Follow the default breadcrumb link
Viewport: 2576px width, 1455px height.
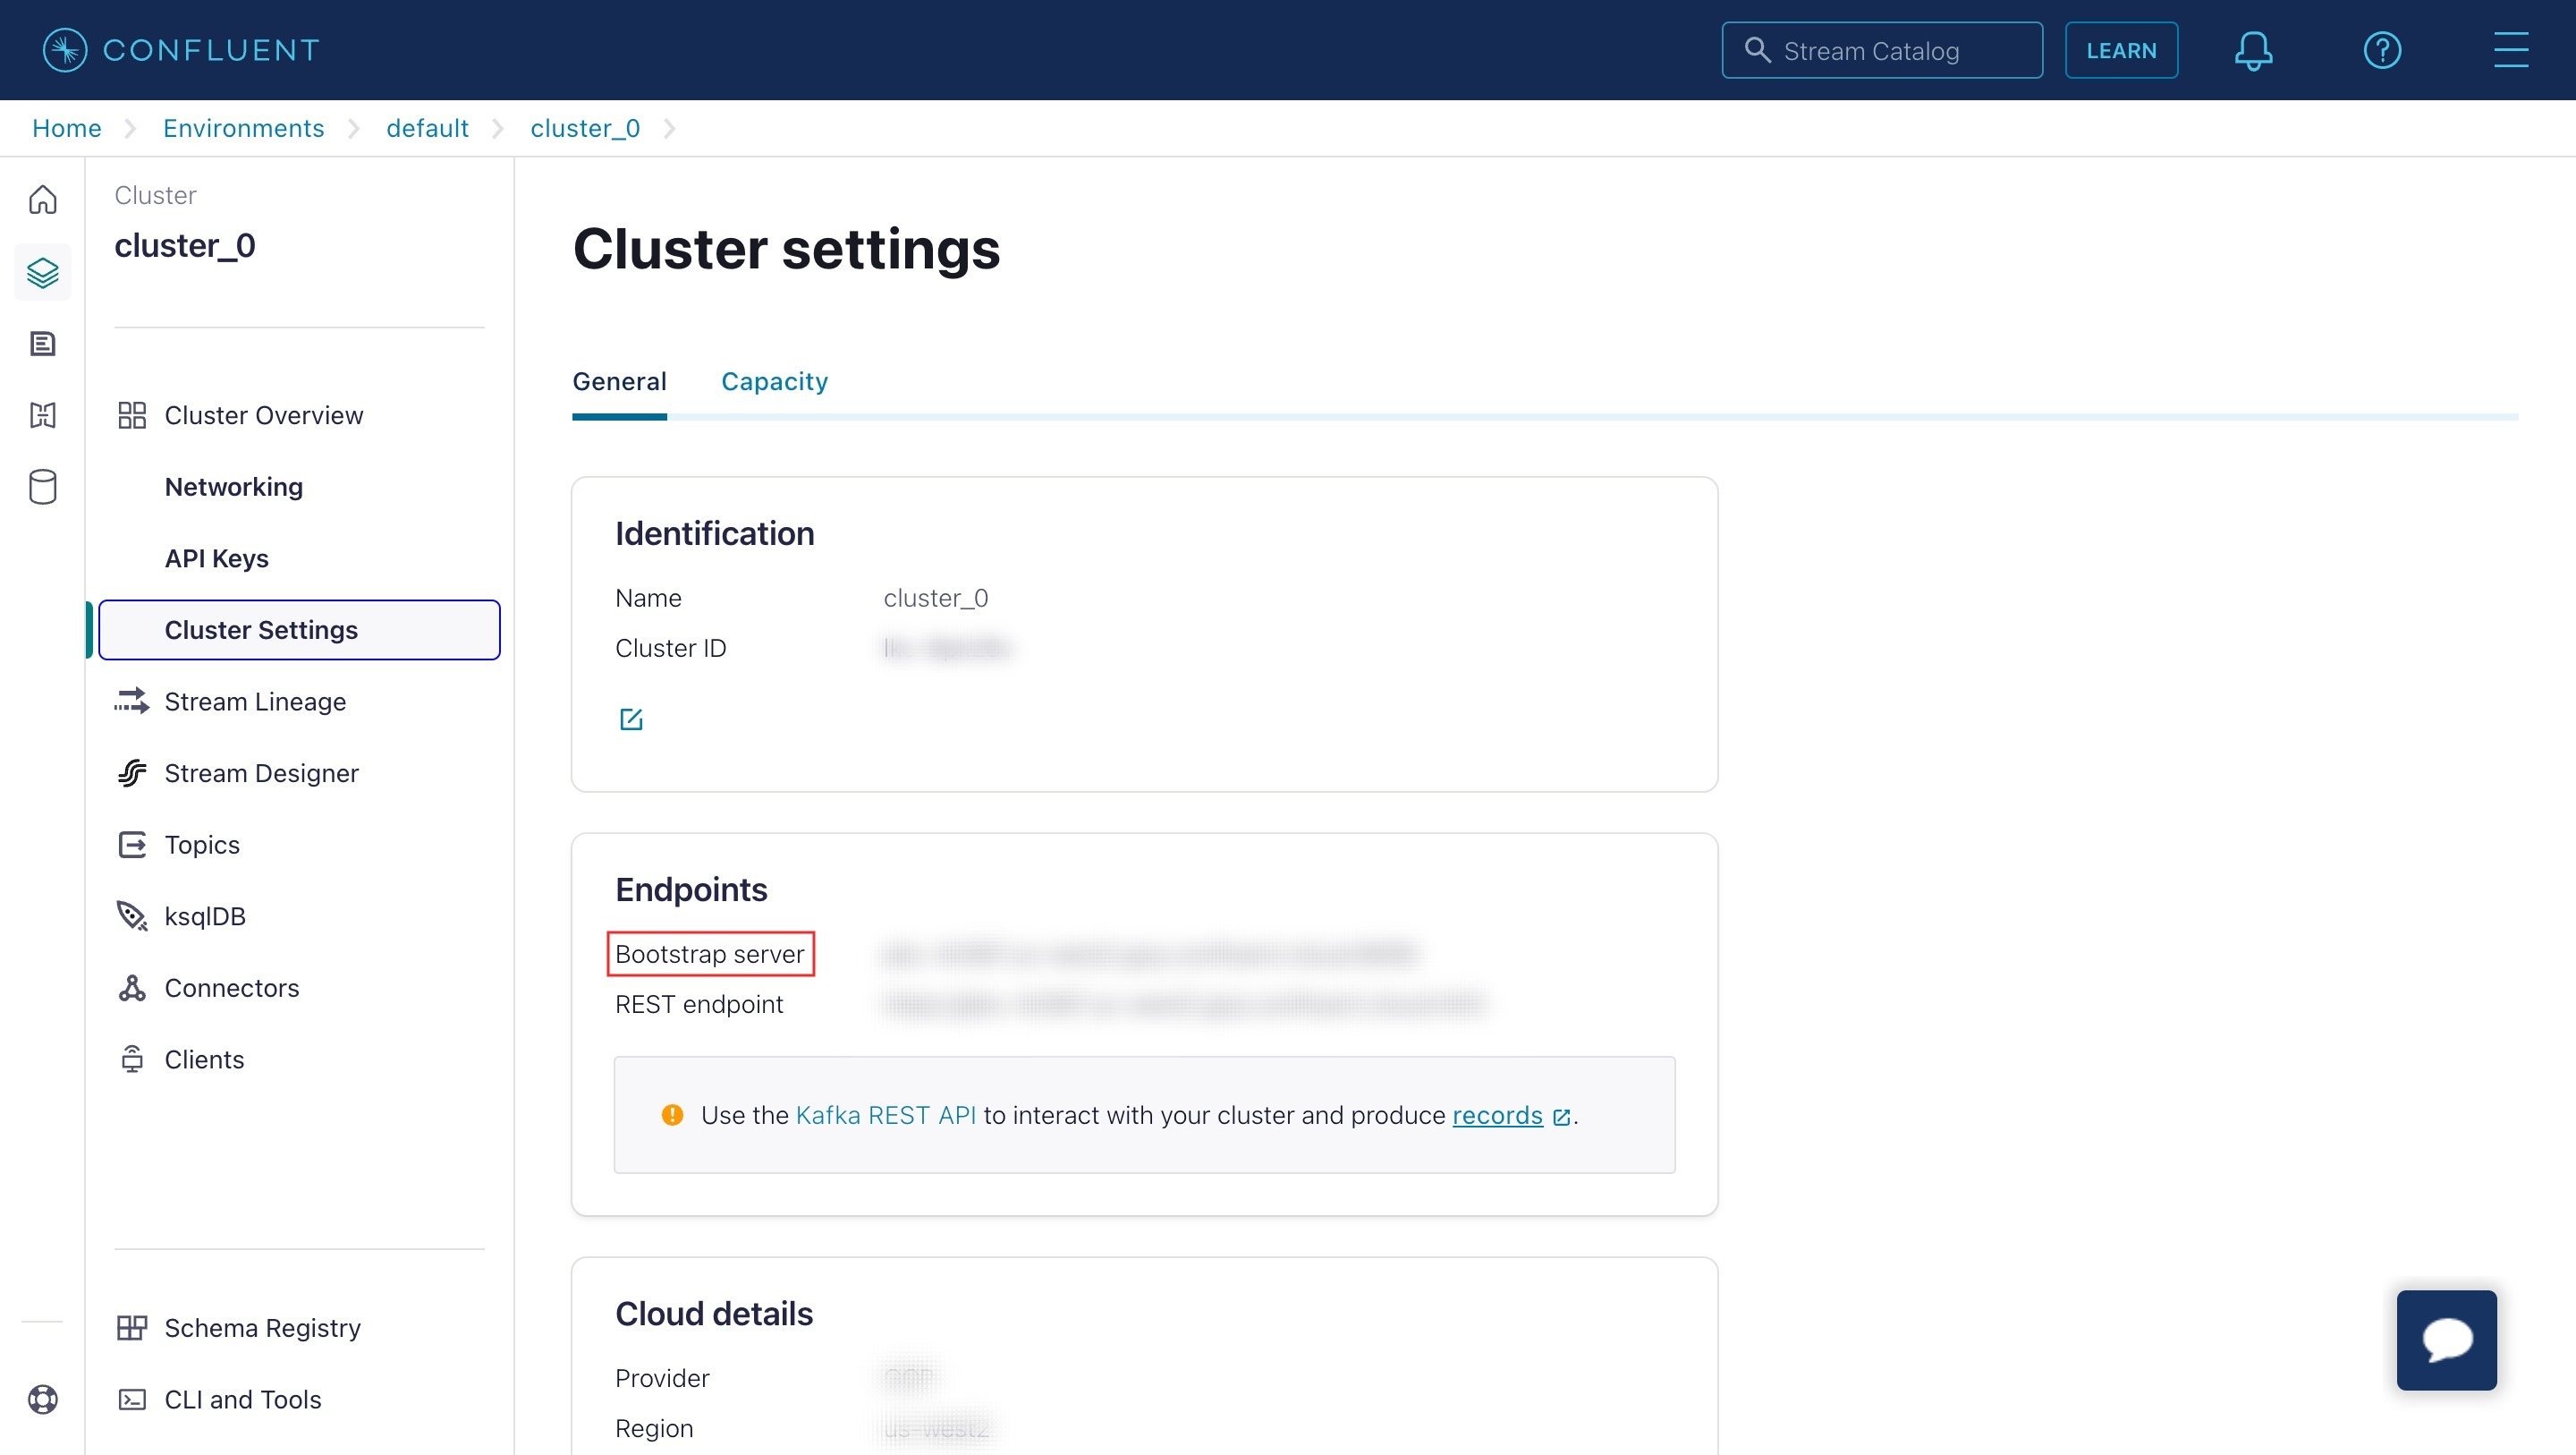427,128
